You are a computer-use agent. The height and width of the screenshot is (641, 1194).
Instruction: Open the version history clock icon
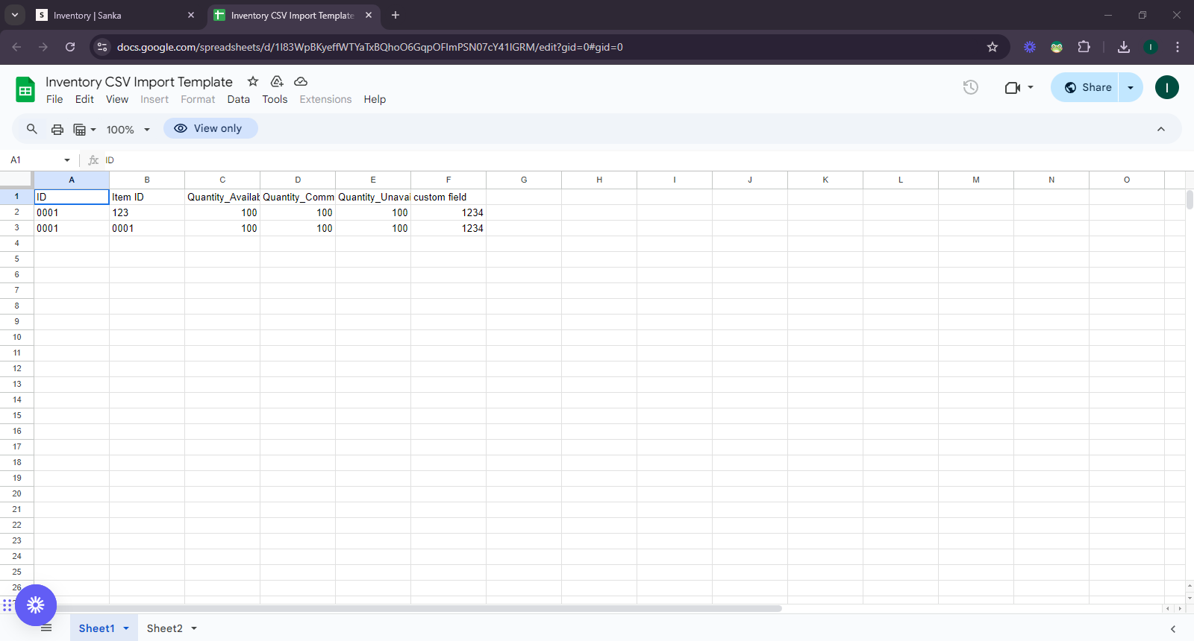(970, 87)
